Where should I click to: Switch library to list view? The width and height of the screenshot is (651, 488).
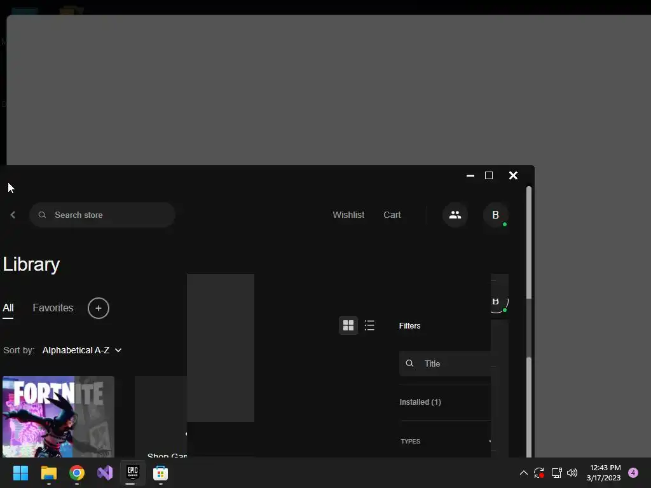pyautogui.click(x=369, y=325)
